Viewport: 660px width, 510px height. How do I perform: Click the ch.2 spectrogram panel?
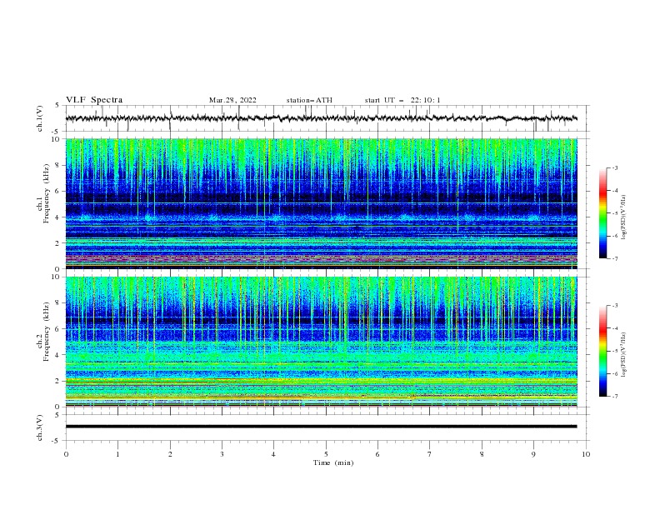(x=322, y=342)
